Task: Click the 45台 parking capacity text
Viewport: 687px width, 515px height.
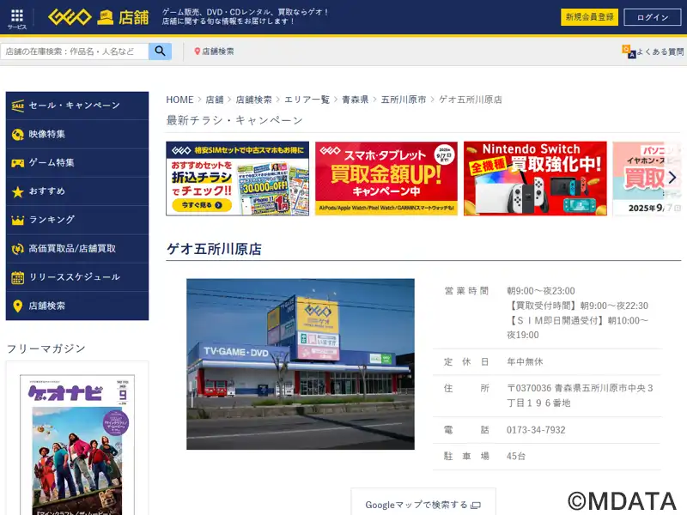Action: point(516,457)
